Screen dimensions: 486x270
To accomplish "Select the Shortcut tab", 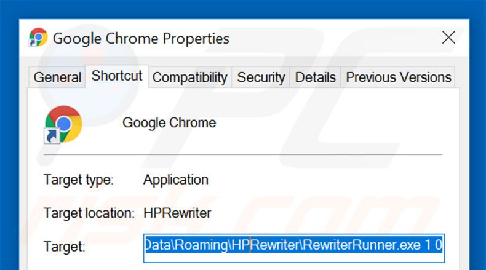I will click(117, 76).
